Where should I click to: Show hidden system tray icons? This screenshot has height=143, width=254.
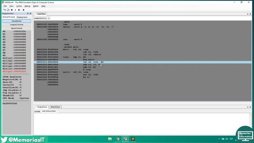point(219,139)
